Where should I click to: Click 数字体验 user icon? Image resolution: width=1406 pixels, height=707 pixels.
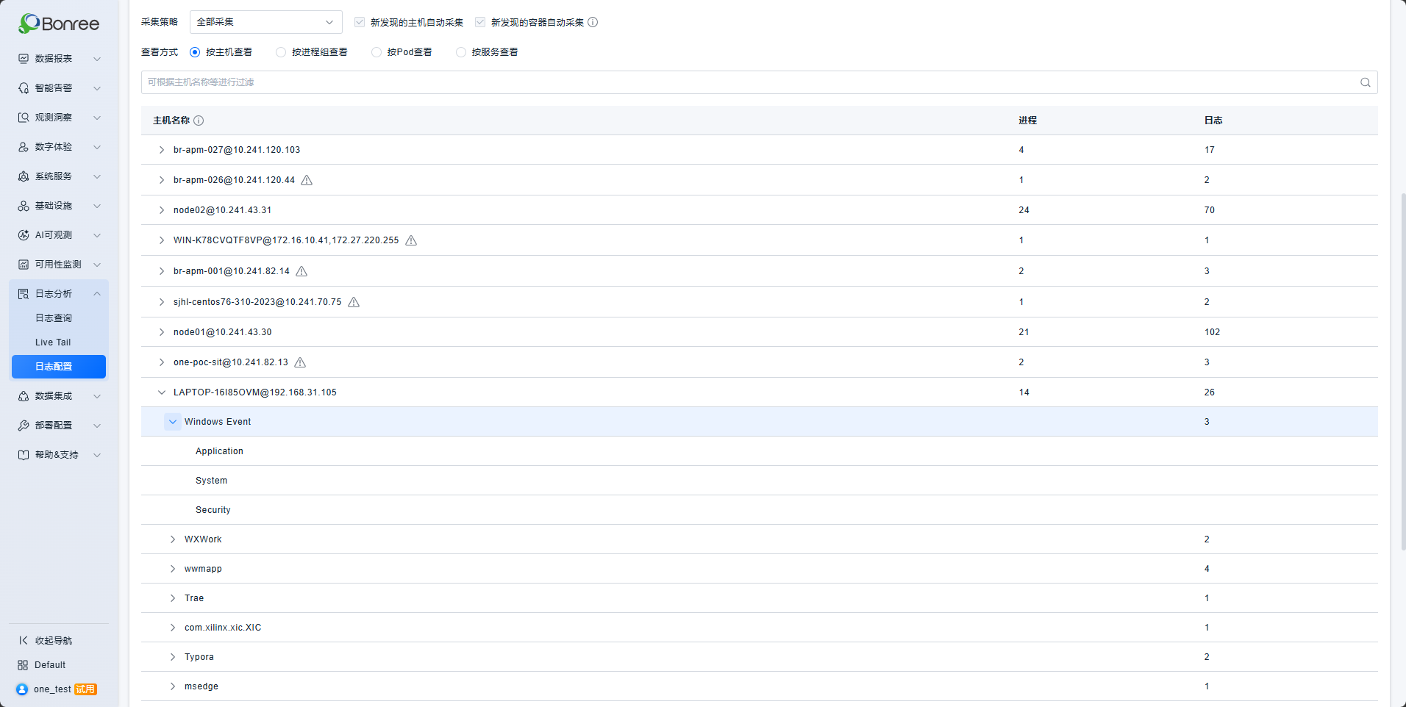tap(24, 147)
